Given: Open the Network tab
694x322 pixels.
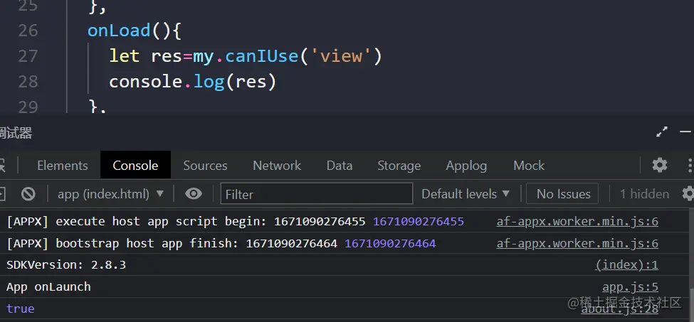Looking at the screenshot, I should tap(277, 165).
